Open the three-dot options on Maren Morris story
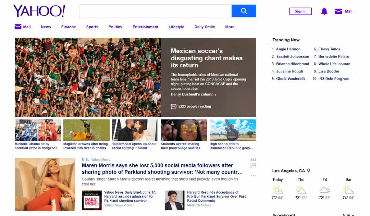Viewport: 370px width, 216px height. pyautogui.click(x=253, y=176)
